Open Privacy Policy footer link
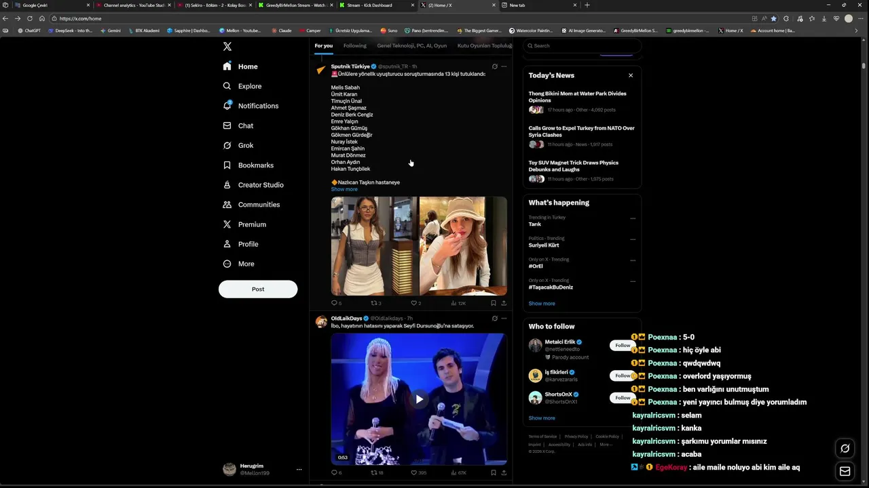 [576, 436]
